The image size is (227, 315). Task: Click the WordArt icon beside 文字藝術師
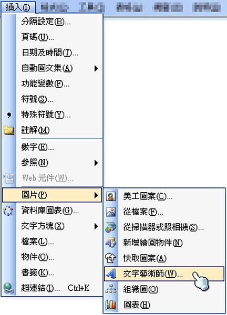coord(111,274)
